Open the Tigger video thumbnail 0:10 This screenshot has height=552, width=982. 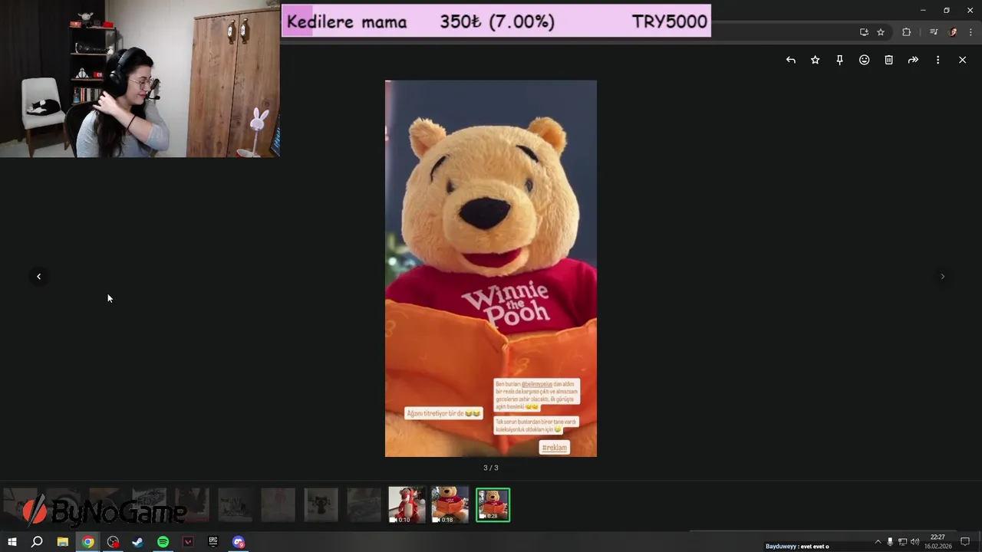pos(407,505)
